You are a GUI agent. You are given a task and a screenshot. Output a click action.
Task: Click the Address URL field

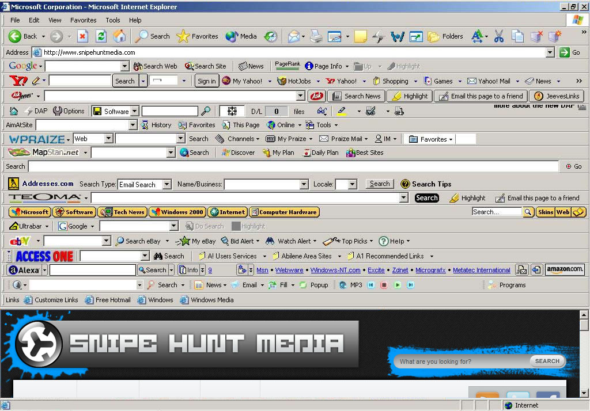coord(289,52)
